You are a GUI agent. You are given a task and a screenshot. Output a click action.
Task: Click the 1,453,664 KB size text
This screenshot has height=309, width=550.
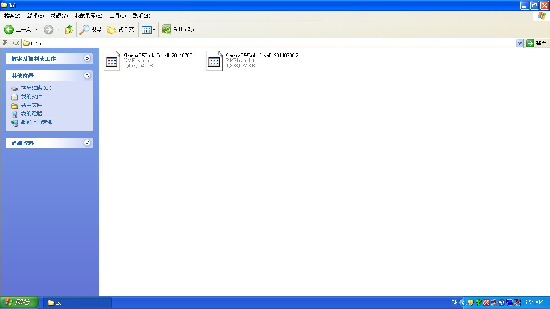click(138, 66)
